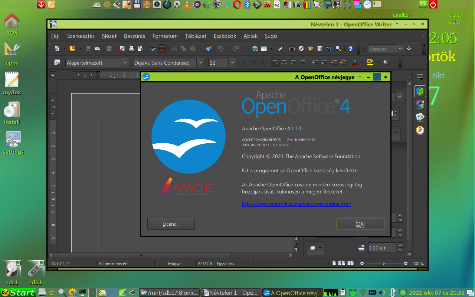The height and width of the screenshot is (297, 475).
Task: Click the blue Help question mark icon
Action: click(351, 49)
